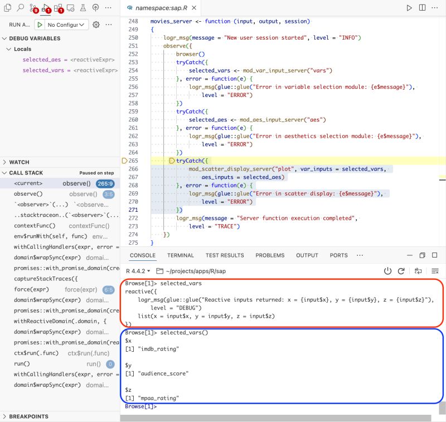
Task: Place cursor on browser() at line 252
Action: click(x=190, y=54)
